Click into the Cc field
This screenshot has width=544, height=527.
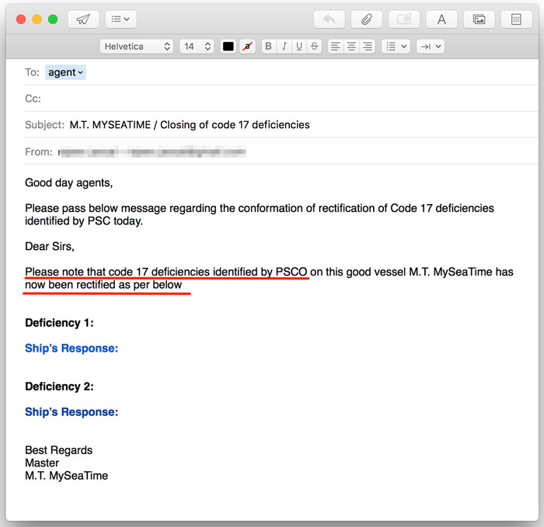pos(272,99)
